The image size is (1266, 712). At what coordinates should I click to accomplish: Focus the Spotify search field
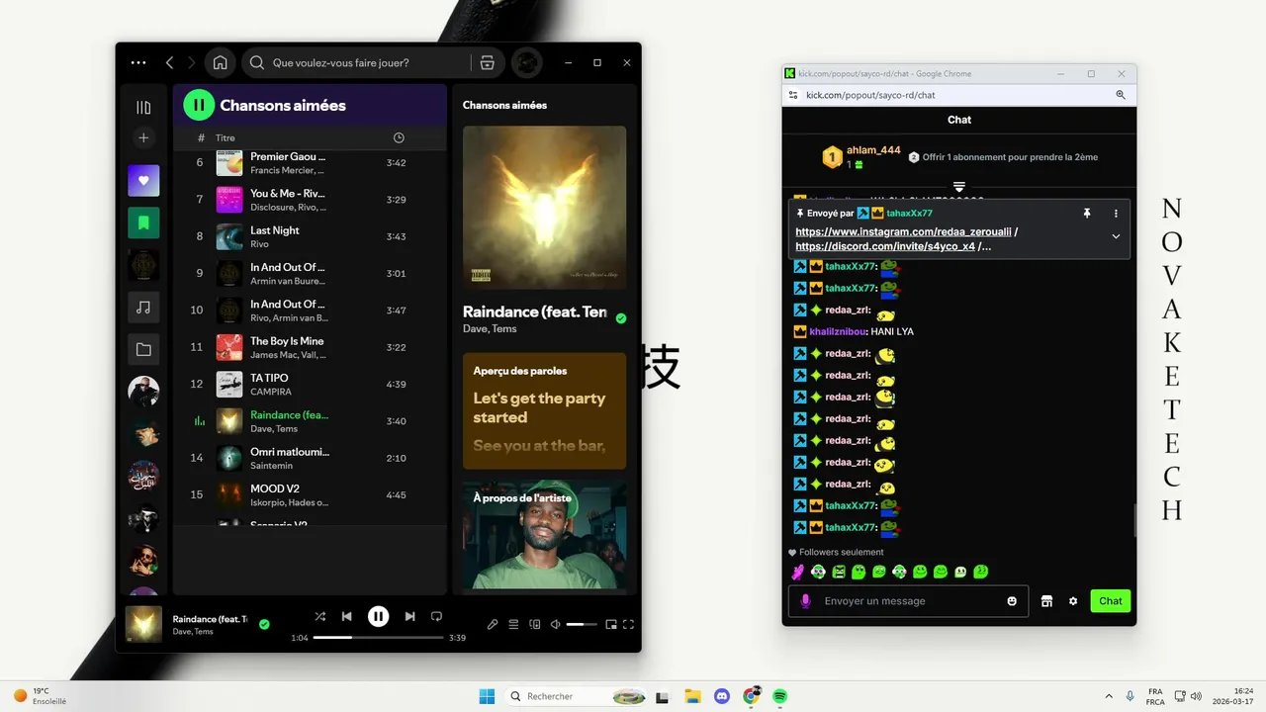point(357,62)
